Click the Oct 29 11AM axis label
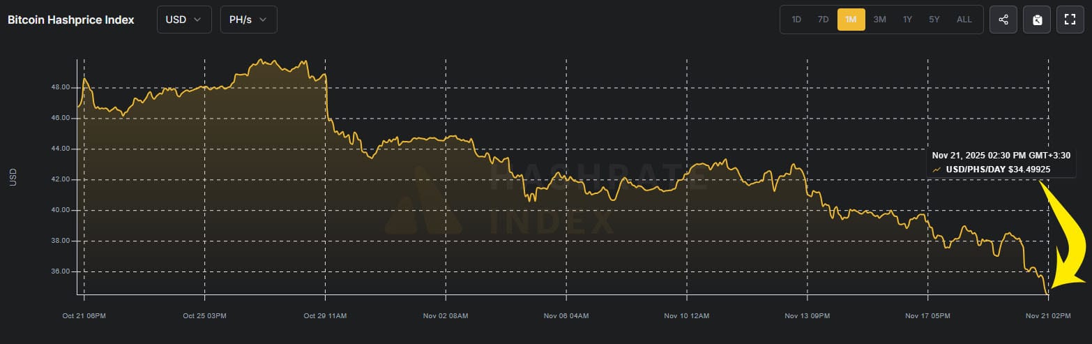The height and width of the screenshot is (344, 1092). pos(325,316)
